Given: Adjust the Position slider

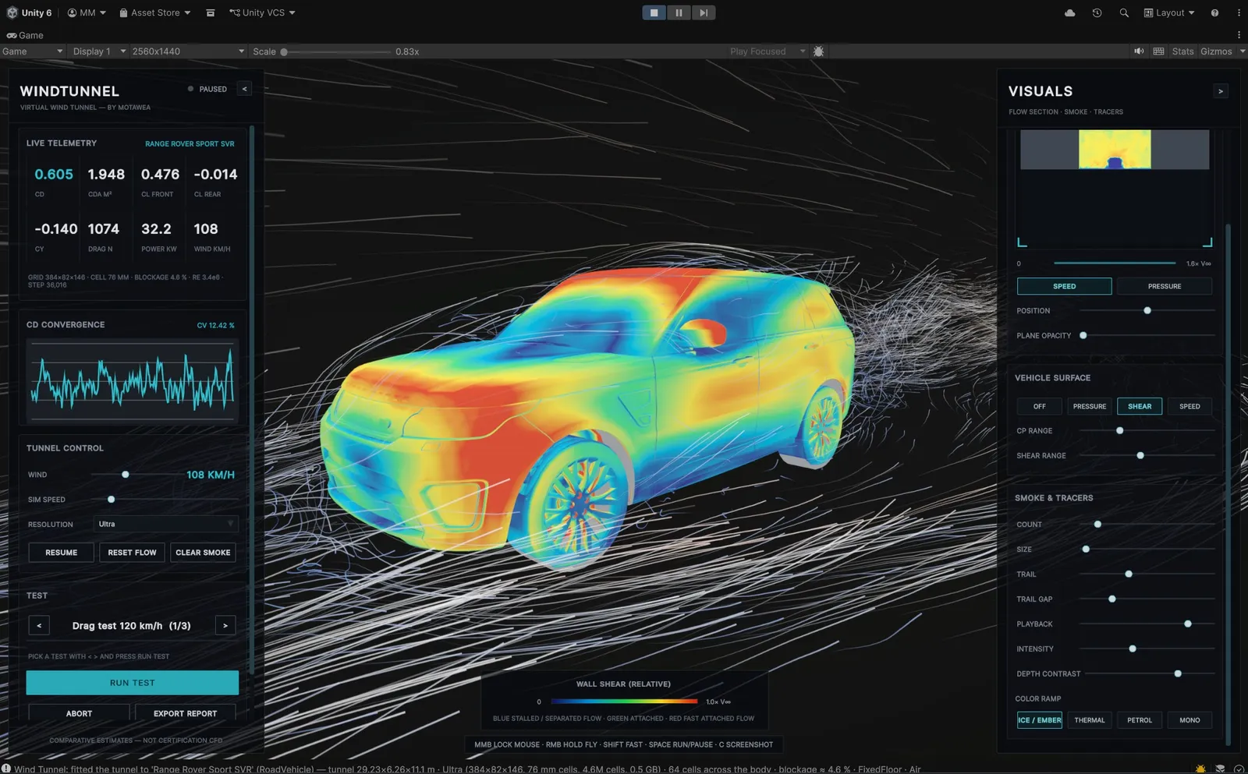Looking at the screenshot, I should (x=1147, y=310).
